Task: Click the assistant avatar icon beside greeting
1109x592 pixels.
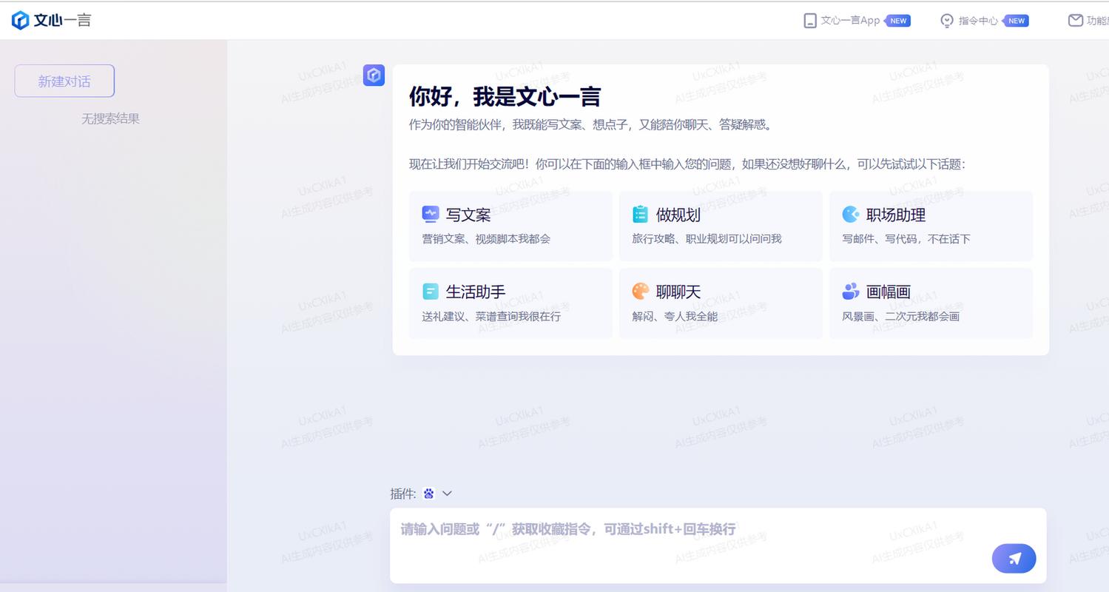Action: click(374, 75)
